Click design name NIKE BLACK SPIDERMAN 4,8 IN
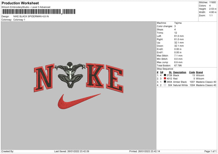 click(31, 16)
